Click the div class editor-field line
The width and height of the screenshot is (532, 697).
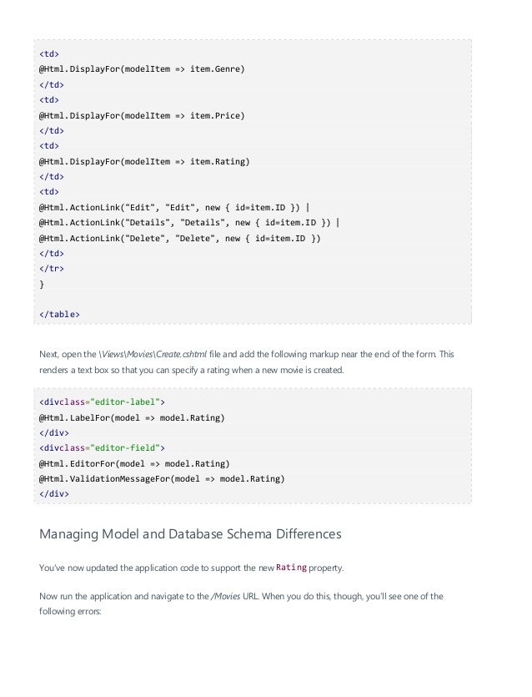point(102,447)
